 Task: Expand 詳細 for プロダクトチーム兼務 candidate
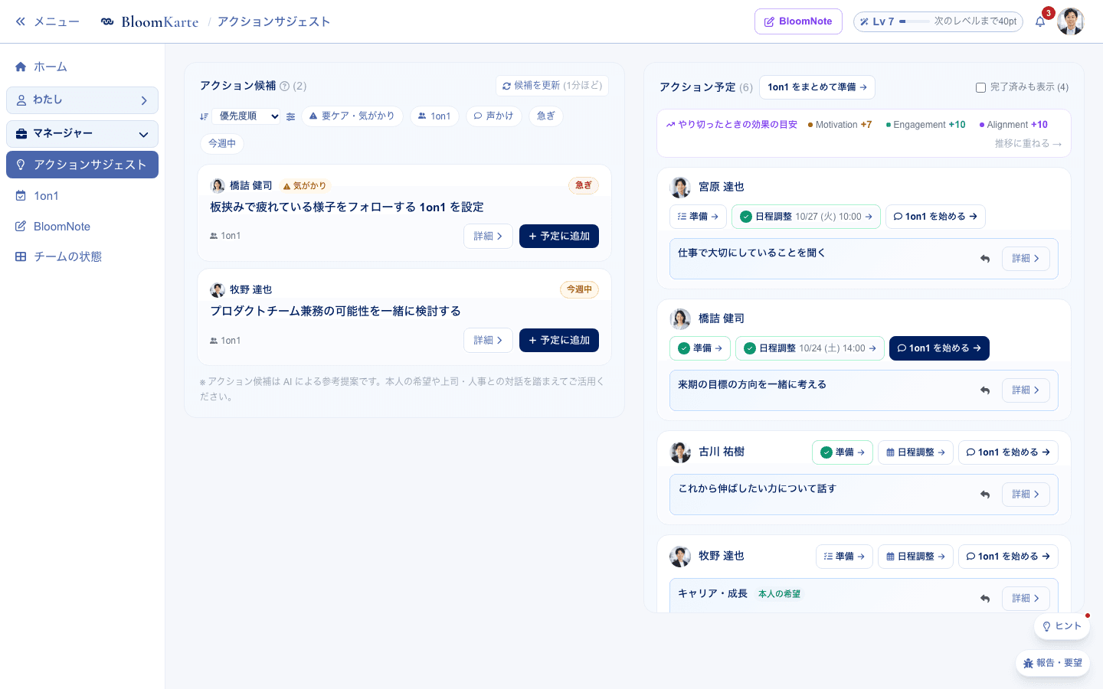pyautogui.click(x=488, y=341)
